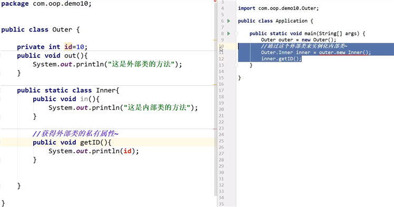This screenshot has height=207, width=394.
Task: Click line number 15 in the right gutter
Action: pyautogui.click(x=221, y=77)
